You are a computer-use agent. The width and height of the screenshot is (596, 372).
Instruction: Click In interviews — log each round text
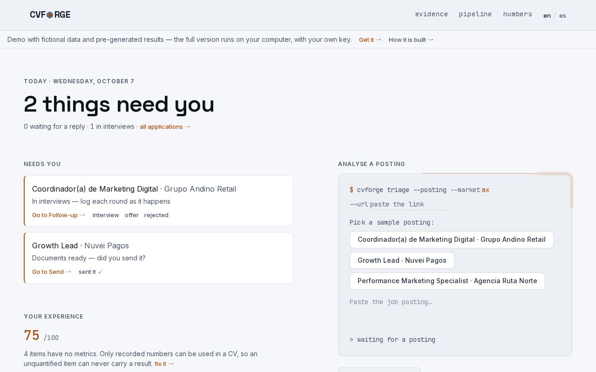101,201
